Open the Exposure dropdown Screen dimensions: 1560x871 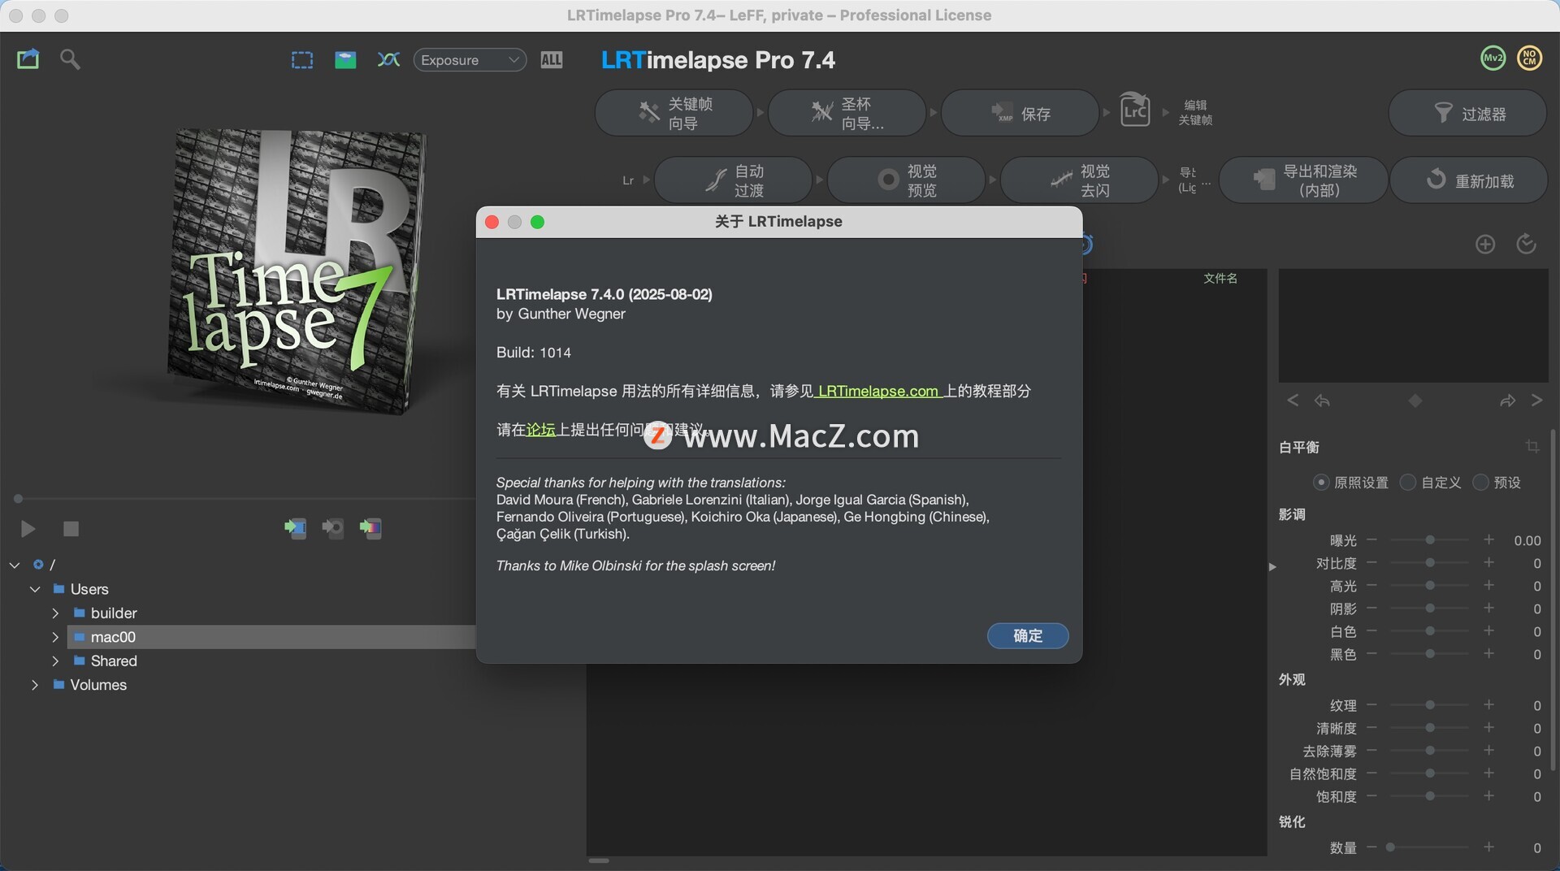pos(470,60)
